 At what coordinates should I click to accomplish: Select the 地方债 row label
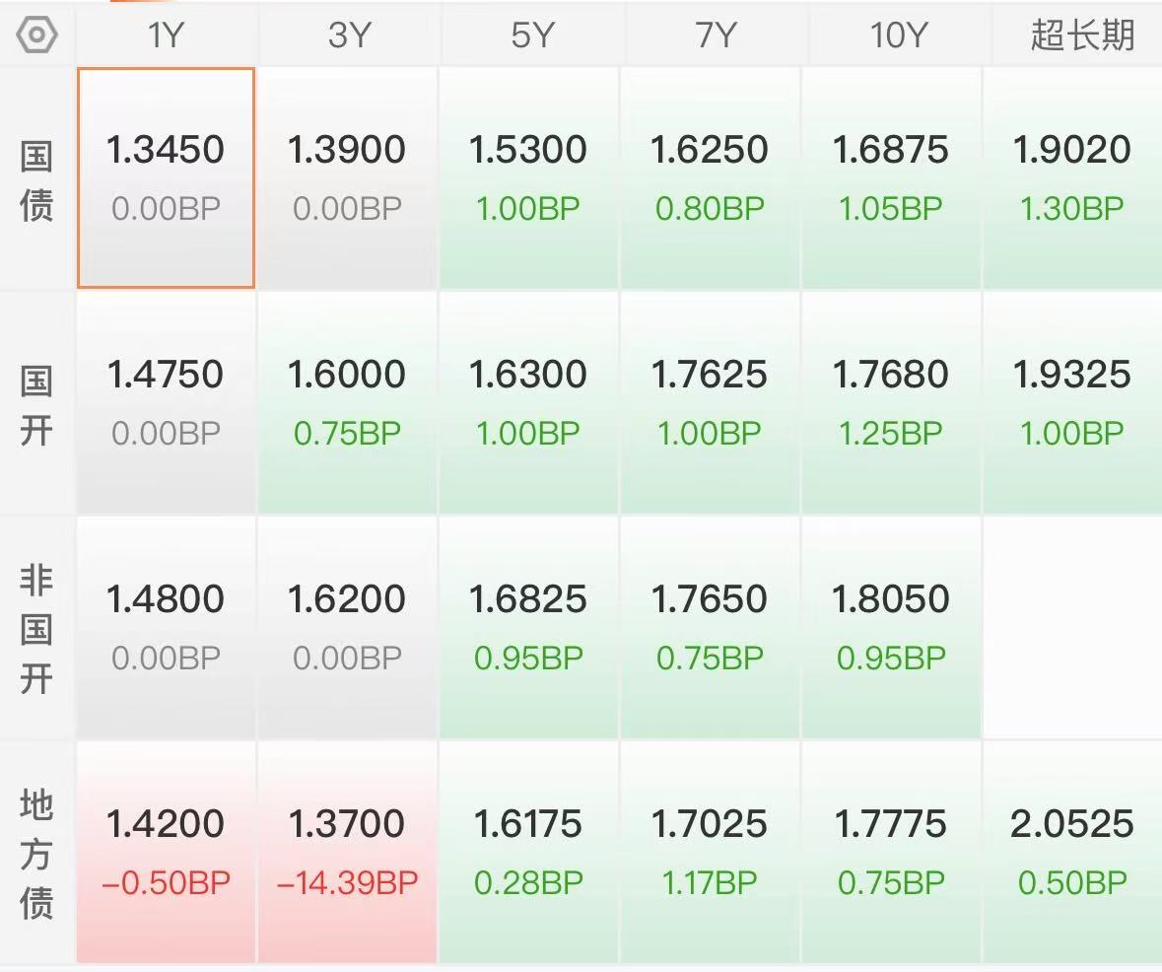[x=36, y=854]
